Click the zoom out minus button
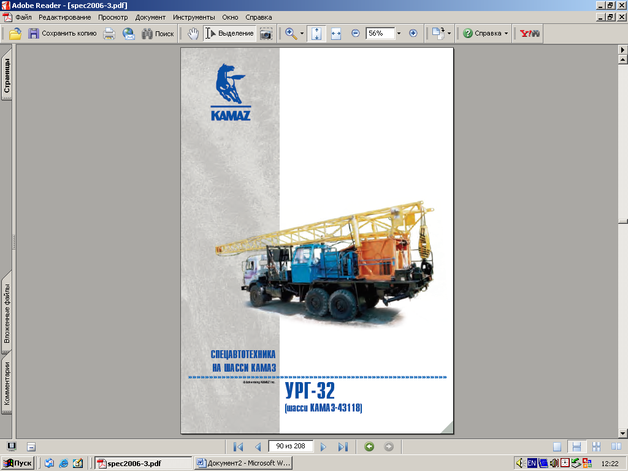628x471 pixels. coord(355,33)
